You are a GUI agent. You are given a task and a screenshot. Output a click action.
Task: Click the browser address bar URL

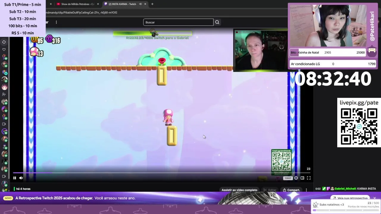[x=82, y=12]
